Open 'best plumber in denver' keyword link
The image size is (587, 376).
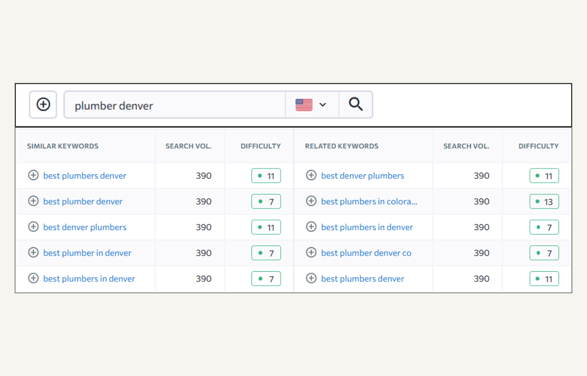87,253
